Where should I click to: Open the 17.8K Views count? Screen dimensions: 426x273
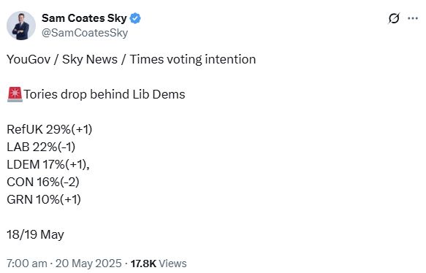pos(159,264)
